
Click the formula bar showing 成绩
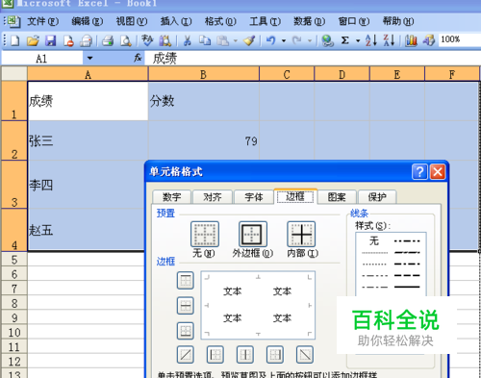click(313, 59)
